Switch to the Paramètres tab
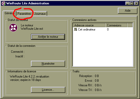The width and height of the screenshot is (140, 99). tap(24, 14)
